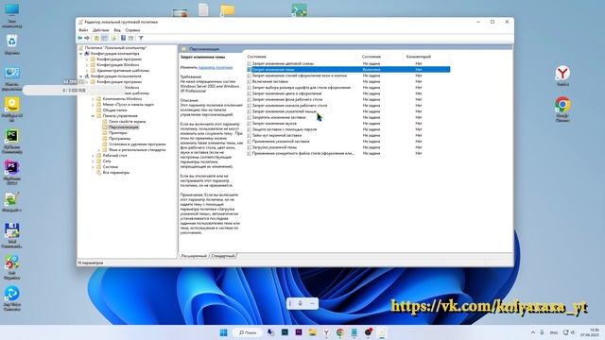Select Установка и удаление программ folder
605x340 pixels.
pos(137,144)
